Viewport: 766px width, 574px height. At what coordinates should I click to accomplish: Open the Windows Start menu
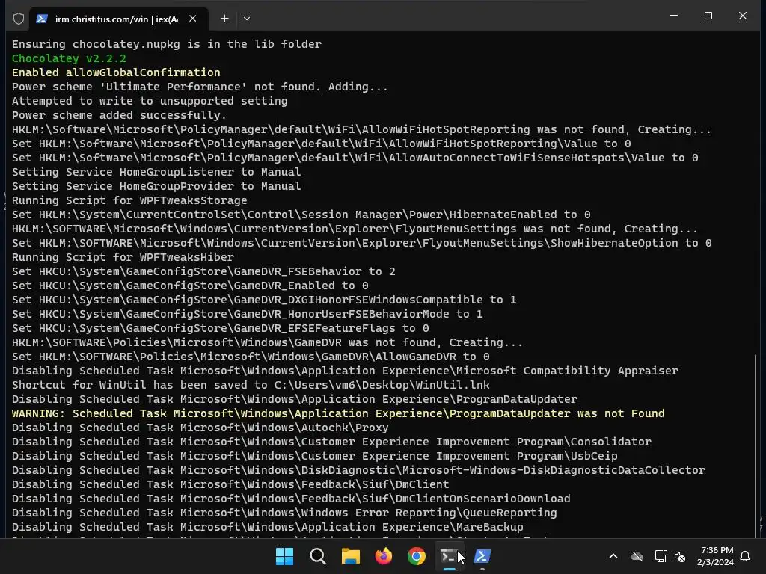(x=284, y=556)
